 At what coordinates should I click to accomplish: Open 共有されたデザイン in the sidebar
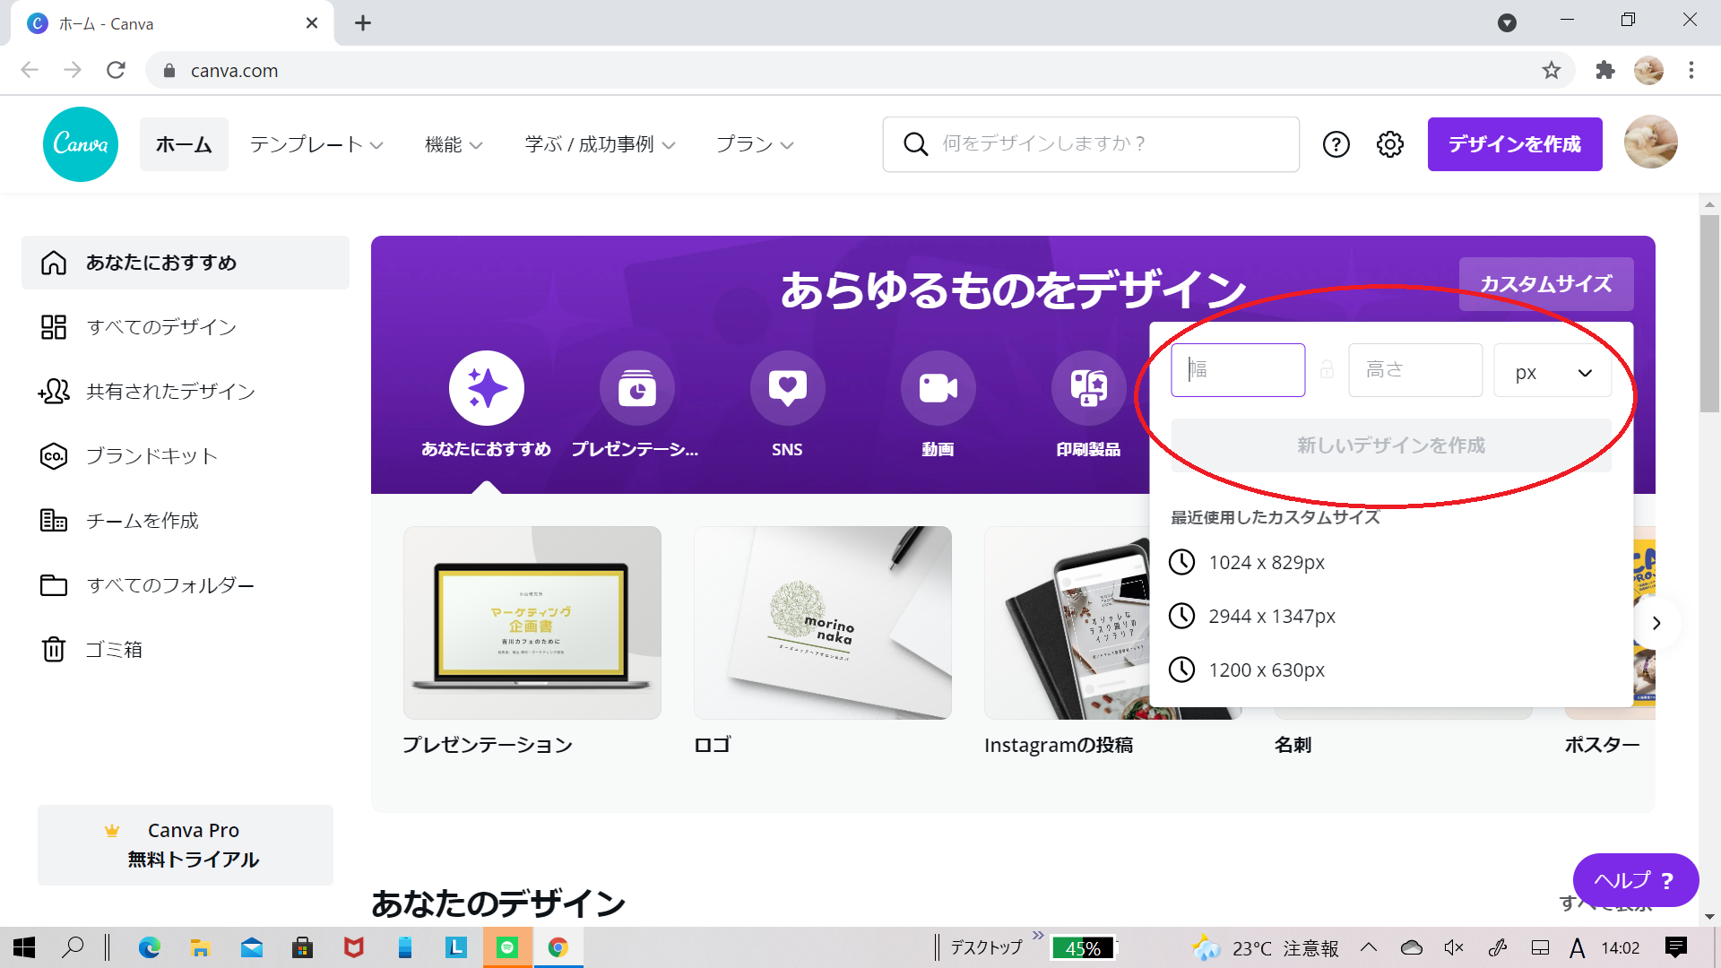(186, 392)
